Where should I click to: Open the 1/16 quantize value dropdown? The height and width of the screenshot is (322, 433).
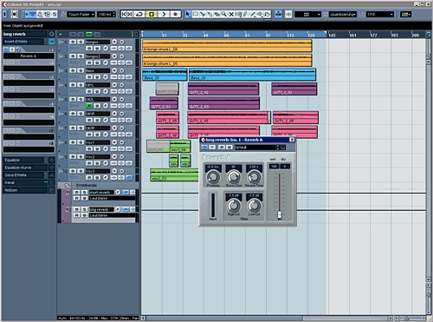[x=379, y=14]
